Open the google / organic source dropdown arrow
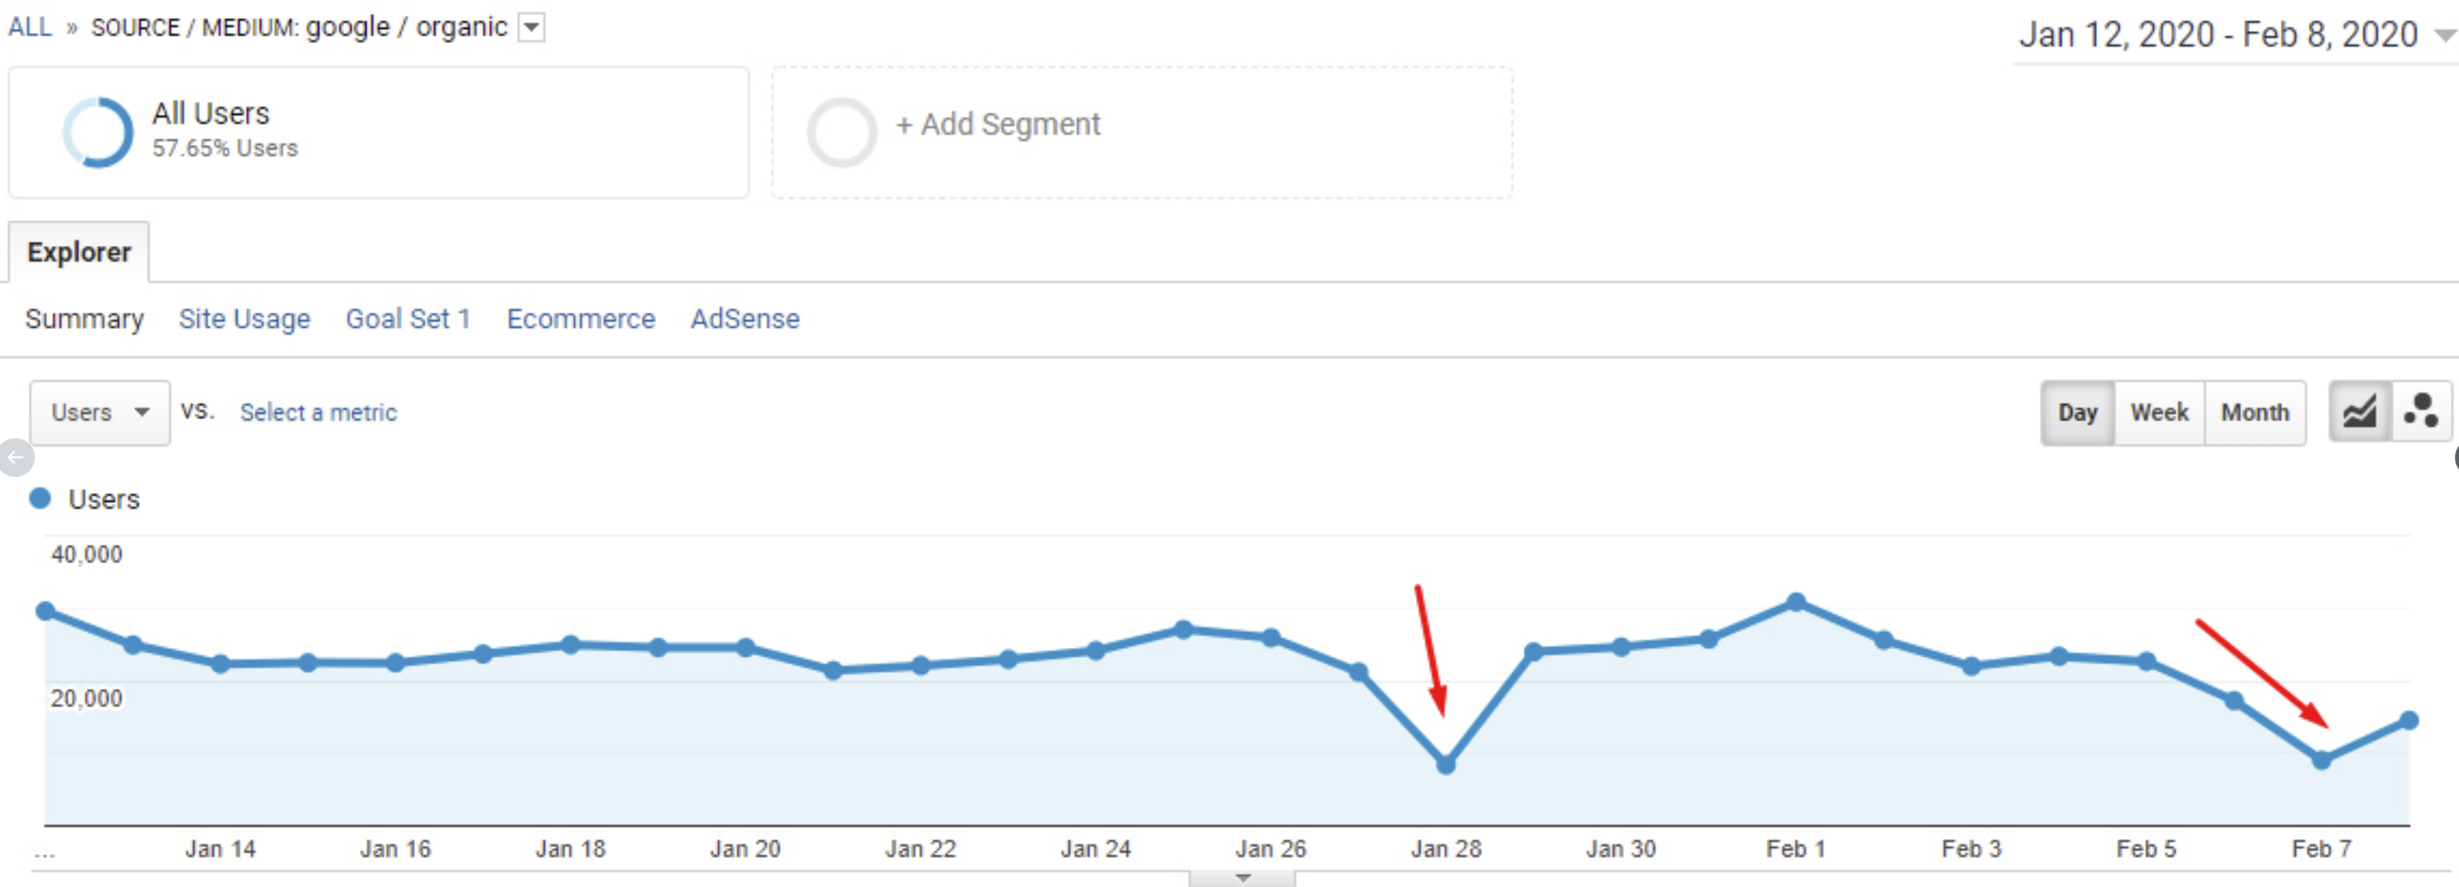The width and height of the screenshot is (2459, 887). click(532, 28)
